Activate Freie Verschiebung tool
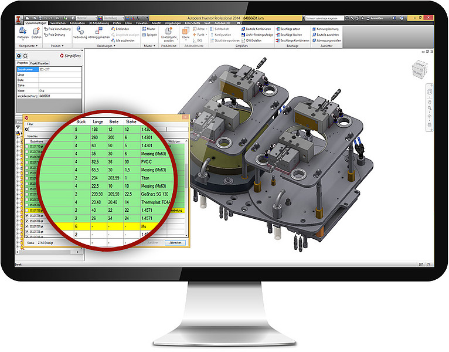This screenshot has width=449, height=352. (57, 29)
